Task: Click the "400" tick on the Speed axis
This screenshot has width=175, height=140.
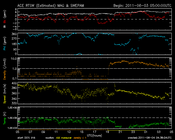Action: point(14,83)
